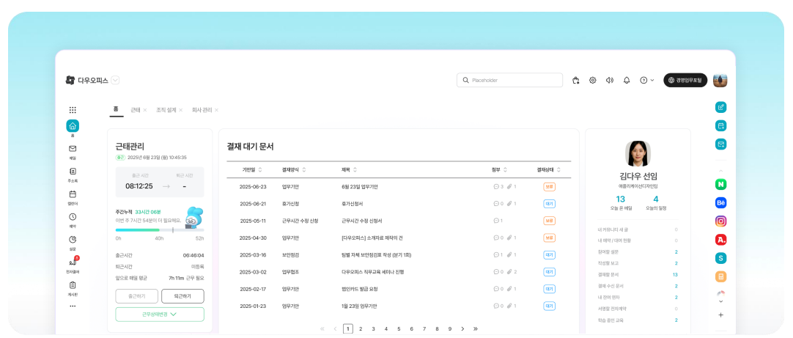
Task: Open the blue Behance shortcut icon
Action: (x=720, y=203)
